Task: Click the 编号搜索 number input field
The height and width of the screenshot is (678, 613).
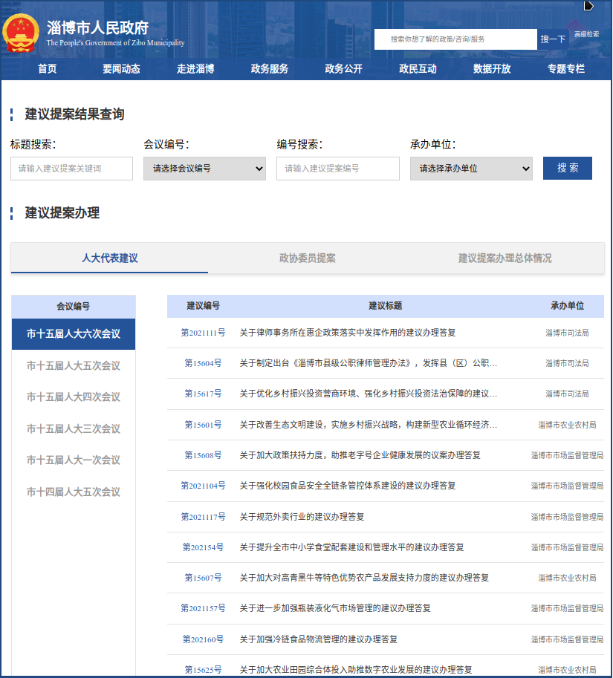Action: click(x=337, y=169)
